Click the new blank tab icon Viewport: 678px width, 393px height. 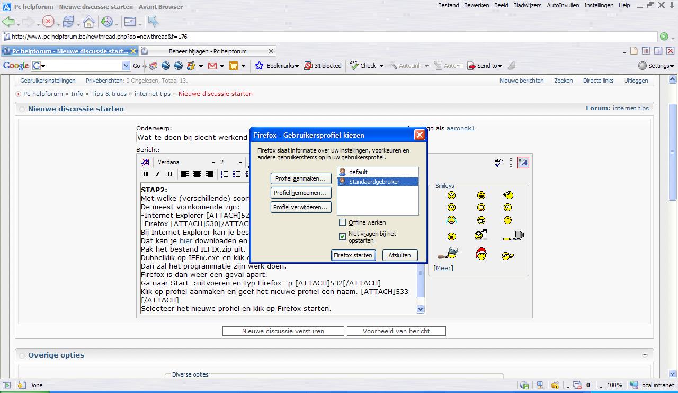[634, 51]
